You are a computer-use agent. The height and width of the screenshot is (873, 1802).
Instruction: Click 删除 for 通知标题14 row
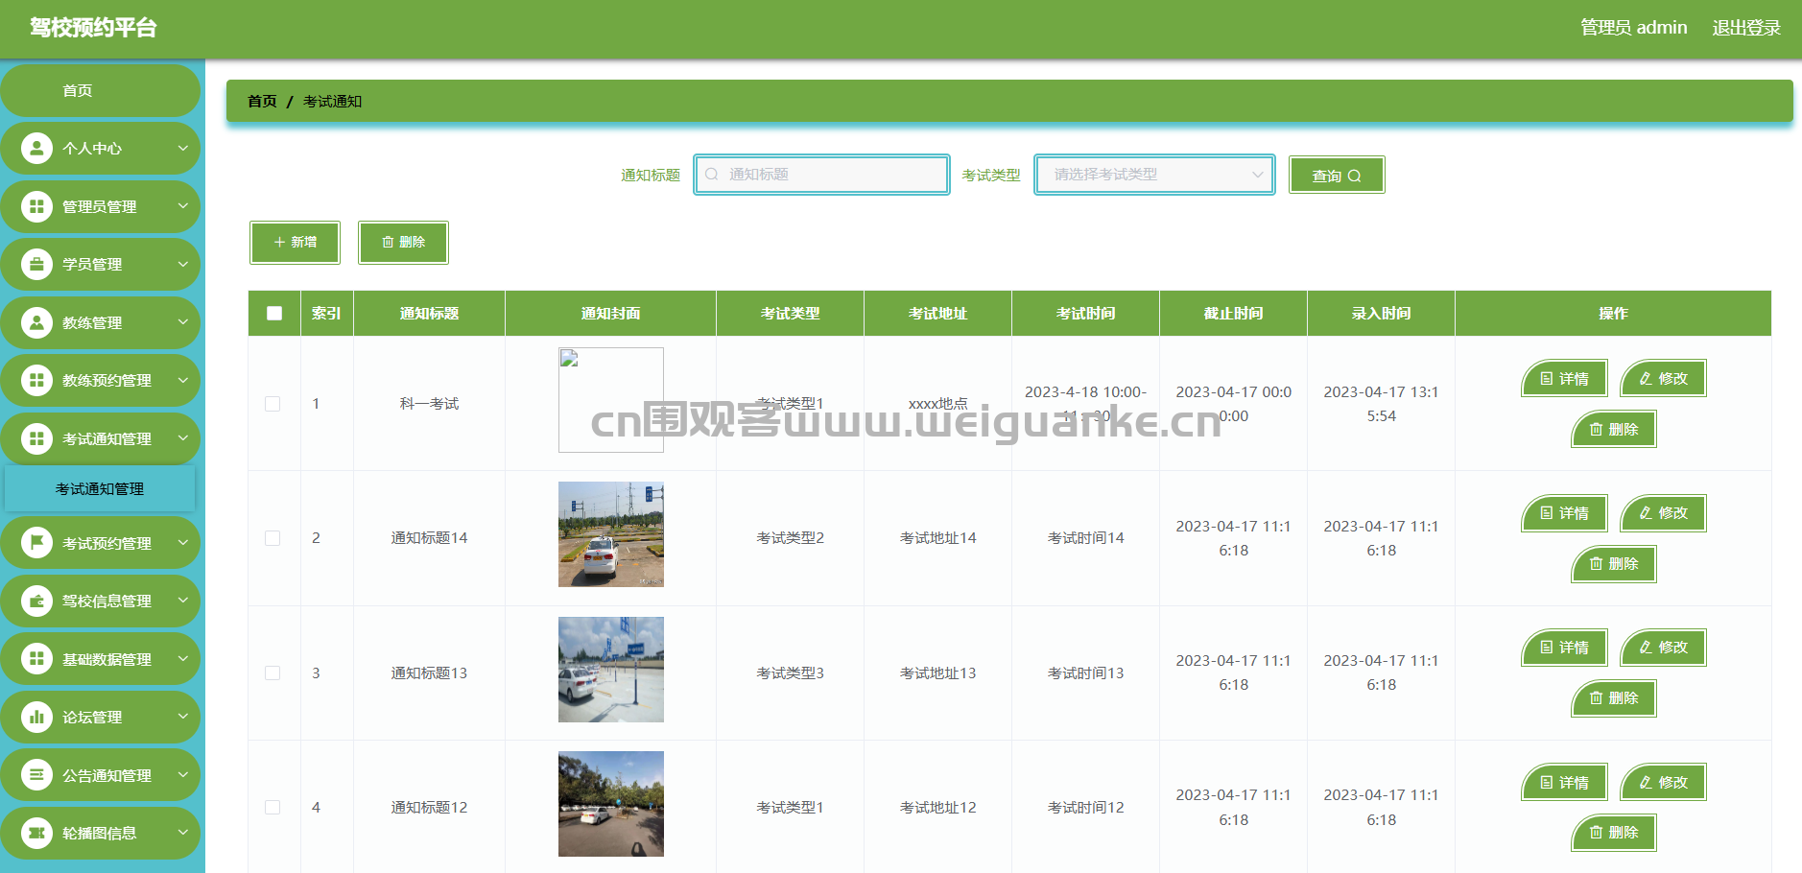click(x=1614, y=564)
